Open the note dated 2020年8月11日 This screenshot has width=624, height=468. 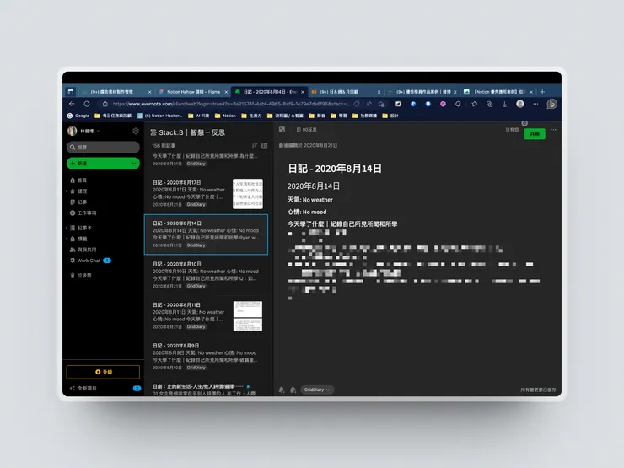coord(206,316)
